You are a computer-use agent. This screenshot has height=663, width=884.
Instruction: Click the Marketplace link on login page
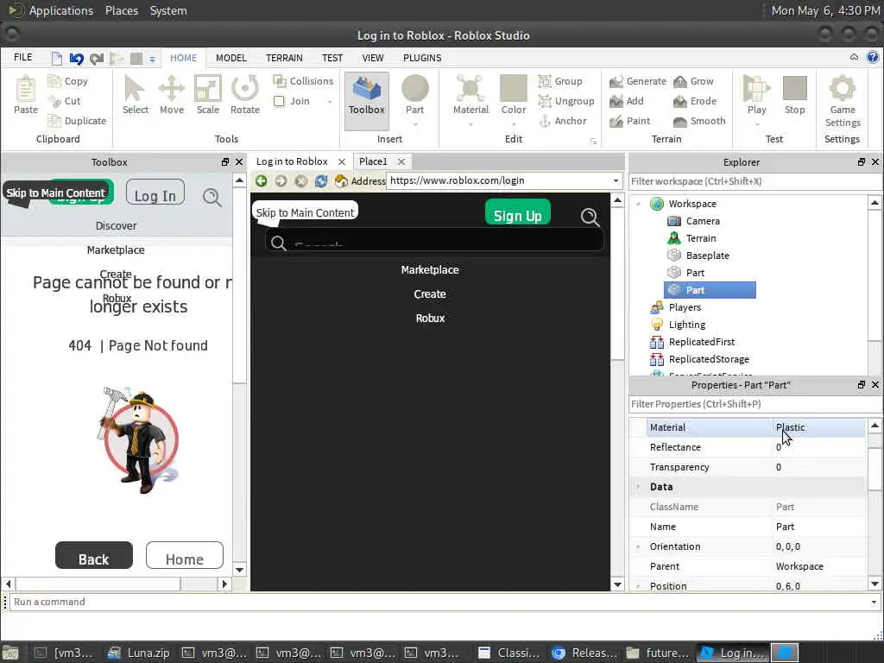pos(430,270)
